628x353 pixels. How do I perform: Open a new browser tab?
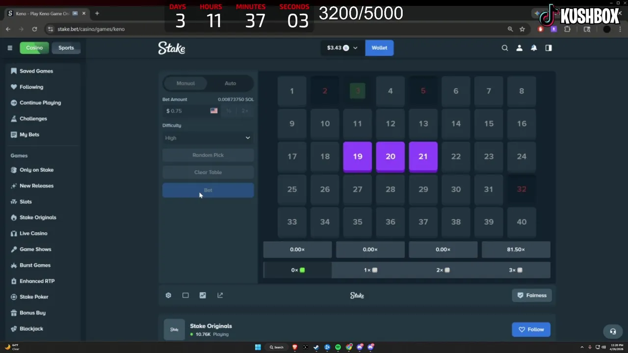(97, 13)
